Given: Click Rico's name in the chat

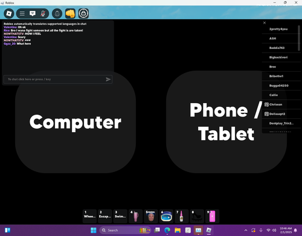Looking at the screenshot, I should (x=7, y=30).
